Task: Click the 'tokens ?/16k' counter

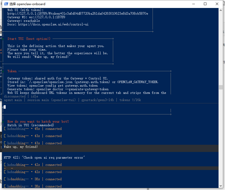Action: coord(130,100)
